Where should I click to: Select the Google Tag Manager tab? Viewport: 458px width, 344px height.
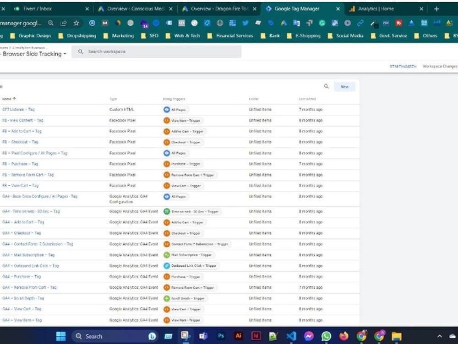(x=302, y=9)
